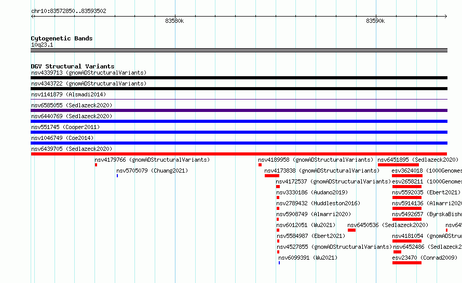Open nsv6451895 (Sedlazeck2020) label
Viewport: 462px width, 283px height.
[x=418, y=160]
